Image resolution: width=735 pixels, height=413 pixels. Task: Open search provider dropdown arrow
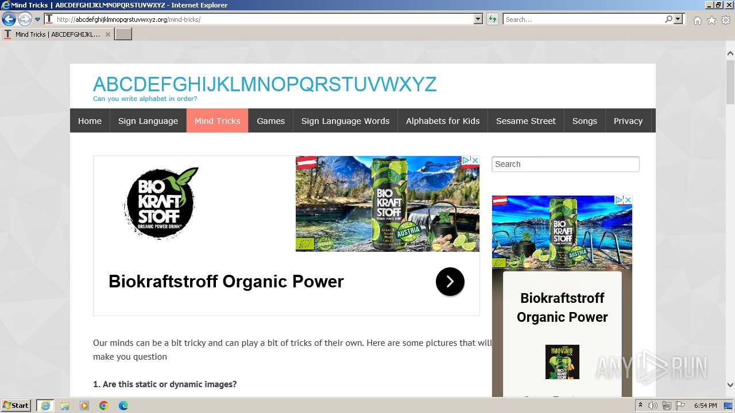(678, 19)
